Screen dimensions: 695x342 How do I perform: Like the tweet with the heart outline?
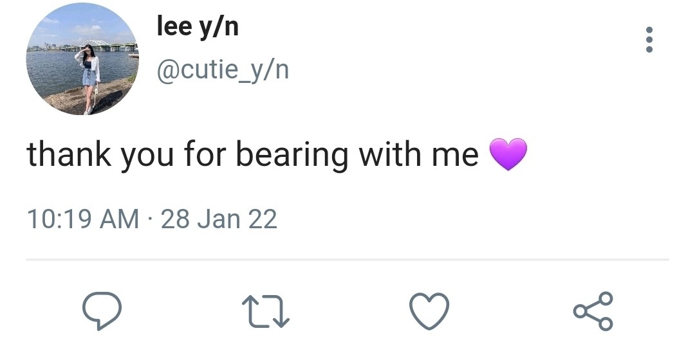(429, 312)
